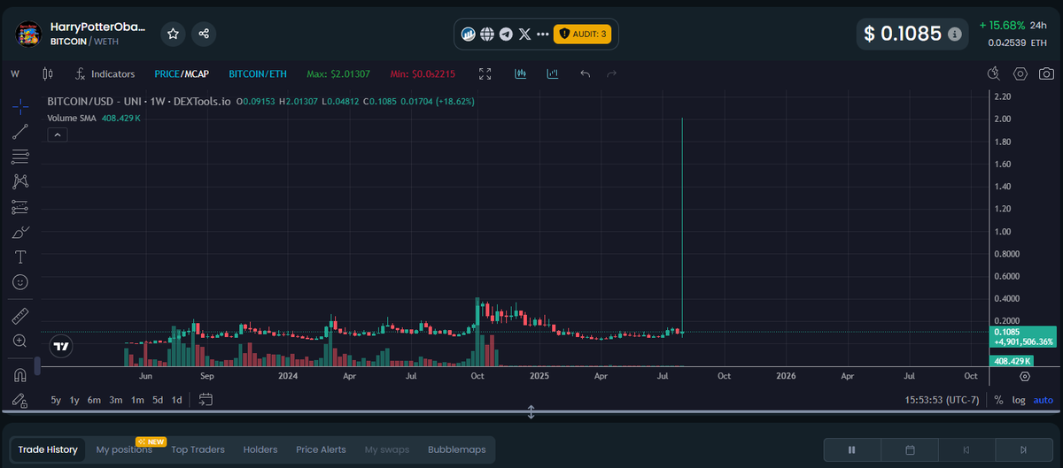Pause the live trade history feed
The width and height of the screenshot is (1063, 468).
pyautogui.click(x=852, y=449)
